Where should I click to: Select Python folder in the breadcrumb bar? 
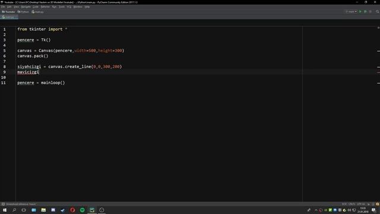pyautogui.click(x=23, y=12)
